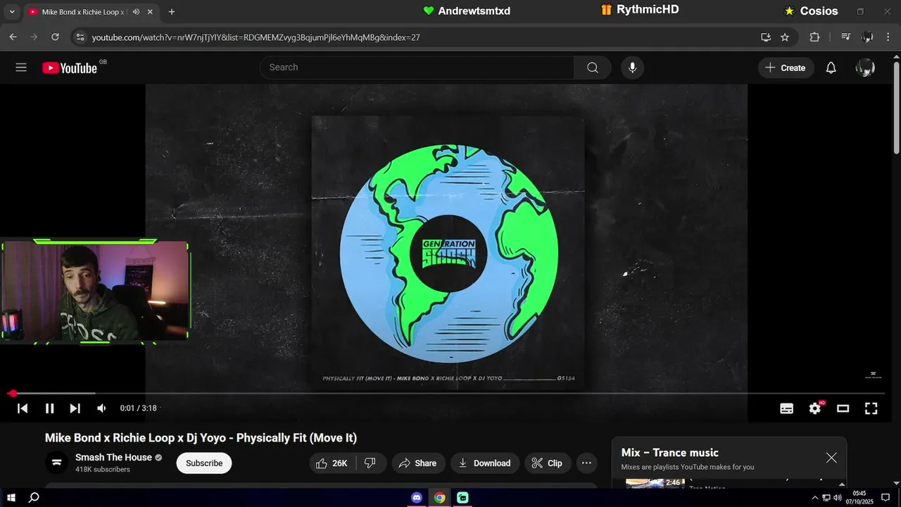
Task: Skip to the next video
Action: 75,408
